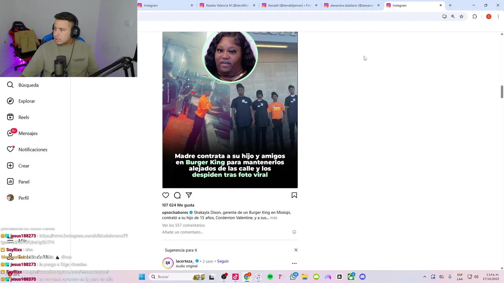Viewport: 504px width, 283px height.
Task: Open Spotify from the taskbar
Action: tap(270, 277)
